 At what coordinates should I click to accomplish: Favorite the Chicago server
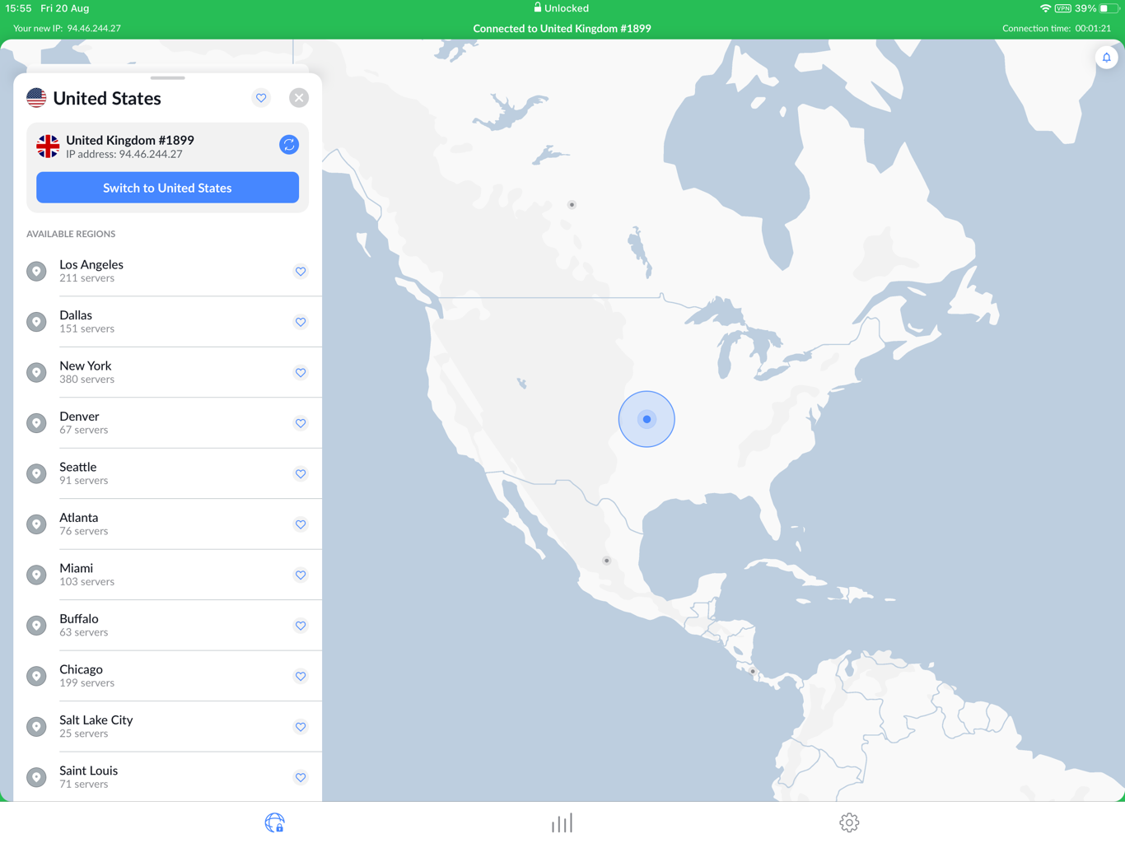tap(301, 676)
